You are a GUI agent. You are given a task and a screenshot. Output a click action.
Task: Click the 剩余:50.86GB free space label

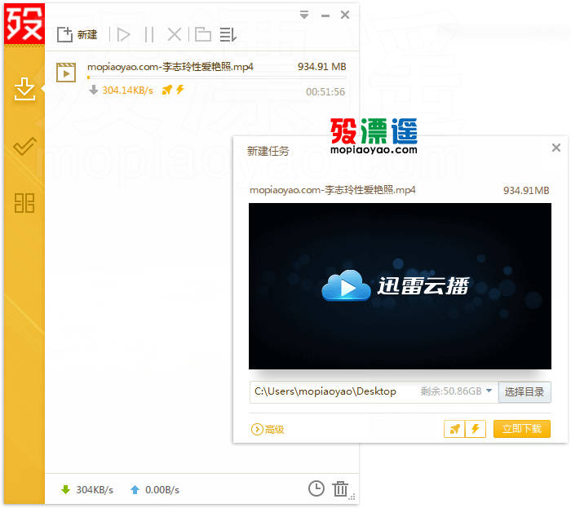[451, 391]
